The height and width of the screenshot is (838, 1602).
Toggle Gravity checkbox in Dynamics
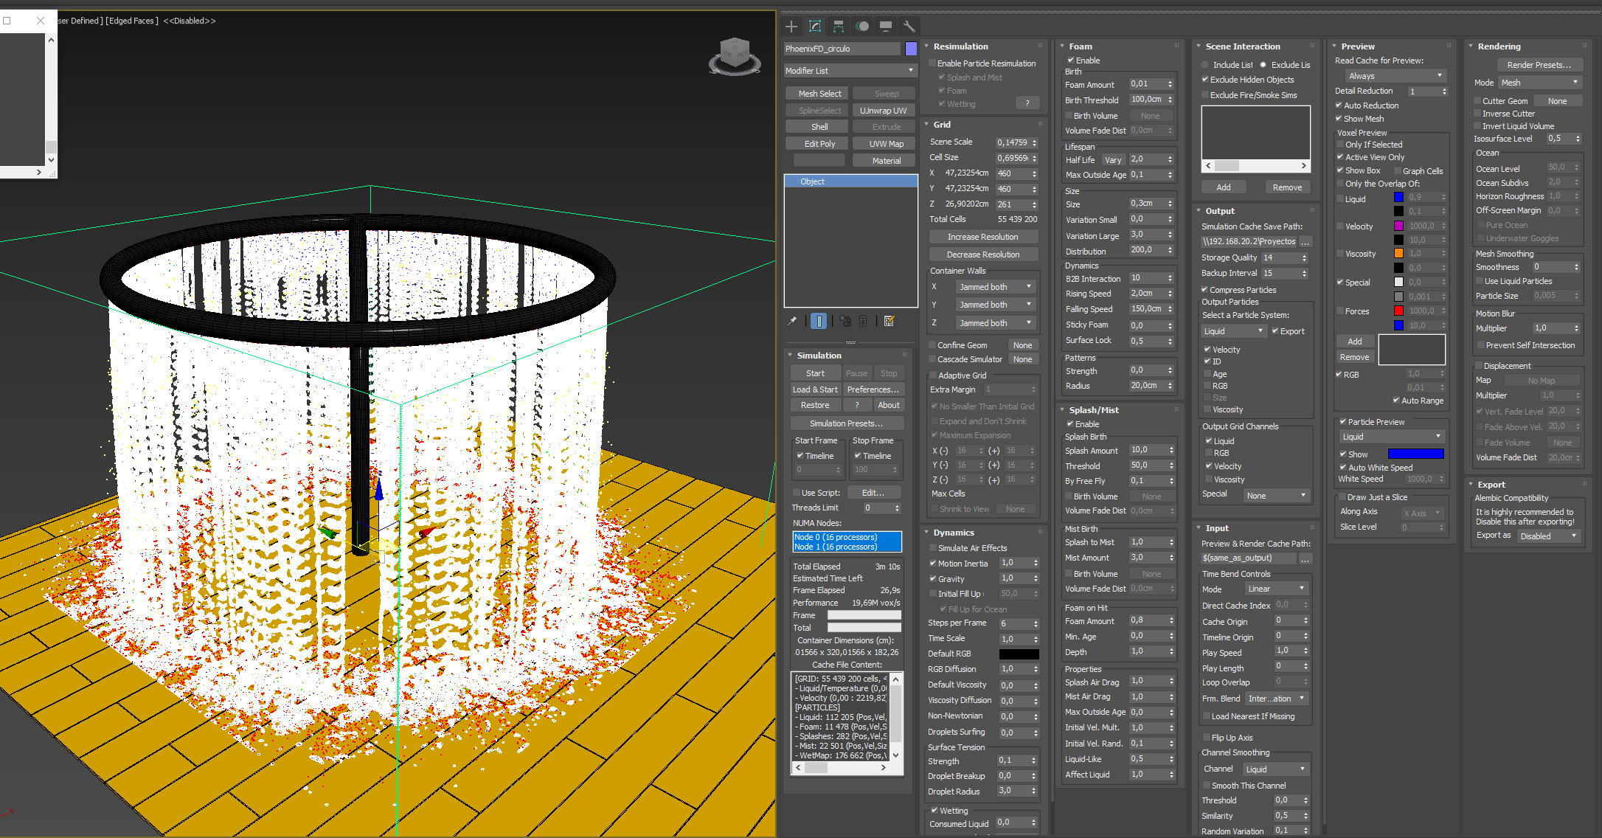[933, 579]
